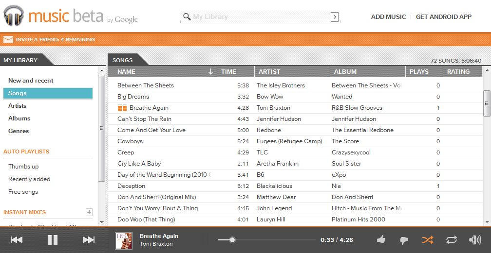This screenshot has width=491, height=253.
Task: Open the search options arrow in search box
Action: [335, 17]
